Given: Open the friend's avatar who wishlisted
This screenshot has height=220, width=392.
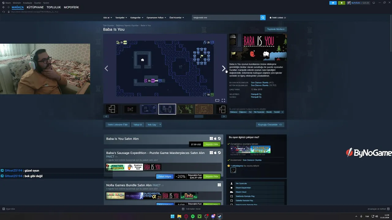Looking at the screenshot, I should point(233,170).
